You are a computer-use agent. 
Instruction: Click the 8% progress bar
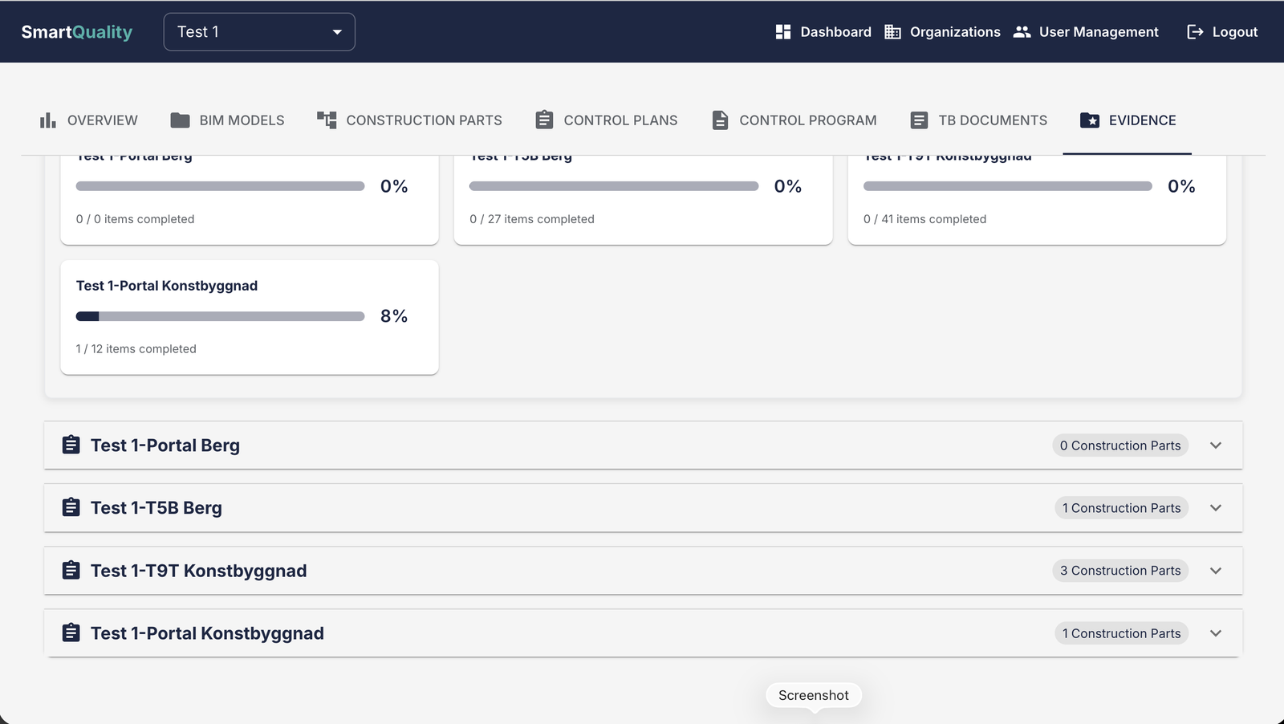click(x=220, y=316)
